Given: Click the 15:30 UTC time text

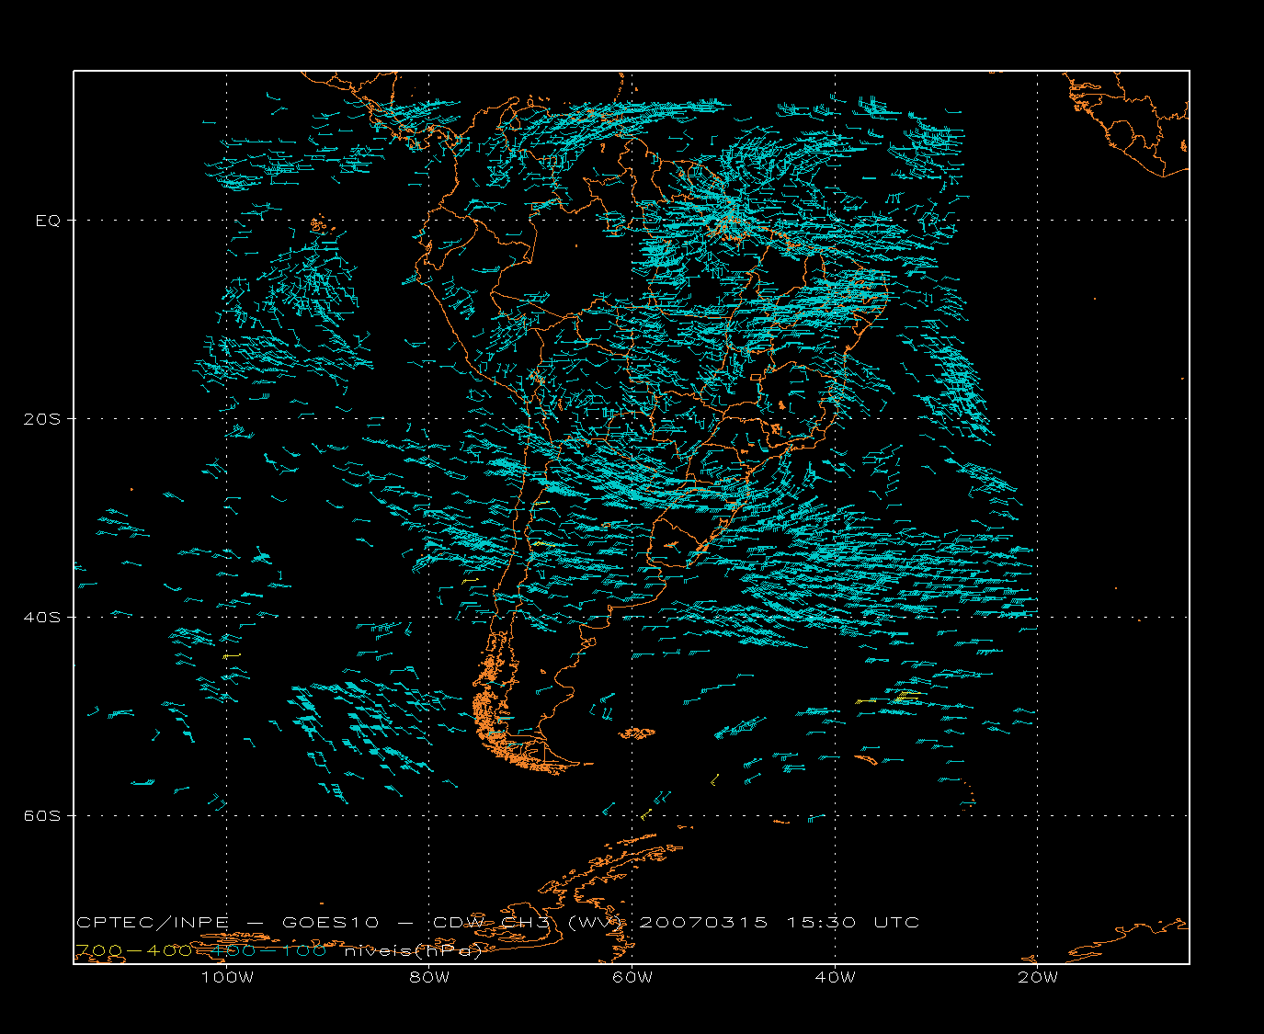Looking at the screenshot, I should click(853, 923).
